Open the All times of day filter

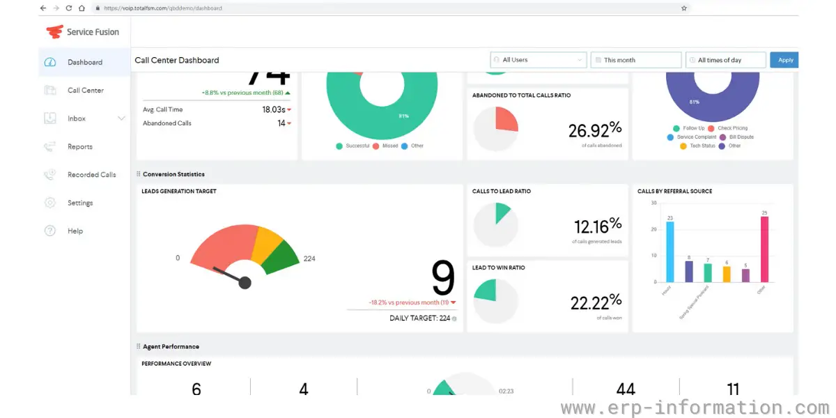tap(726, 60)
